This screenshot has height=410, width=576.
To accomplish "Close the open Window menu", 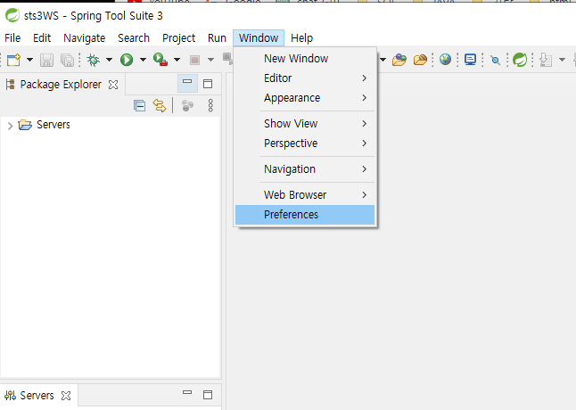I will pyautogui.click(x=259, y=37).
